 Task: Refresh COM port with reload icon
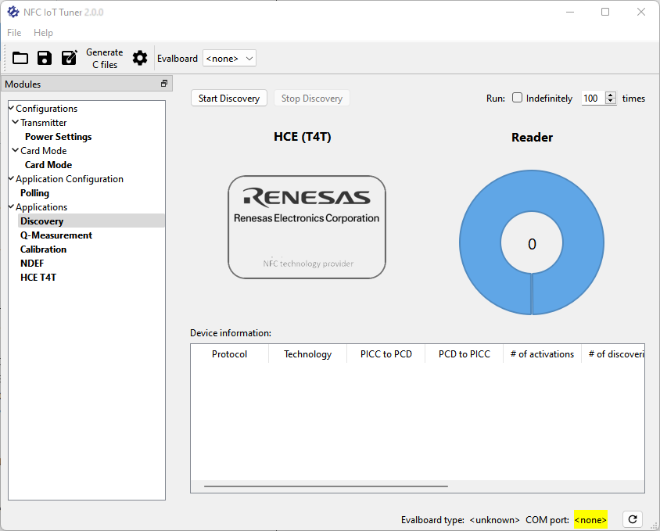pyautogui.click(x=633, y=519)
